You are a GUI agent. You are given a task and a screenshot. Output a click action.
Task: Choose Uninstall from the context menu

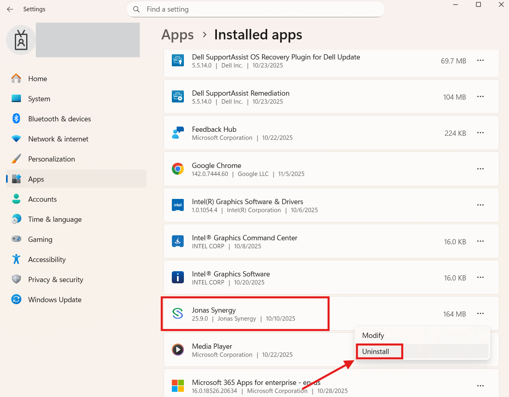point(422,352)
